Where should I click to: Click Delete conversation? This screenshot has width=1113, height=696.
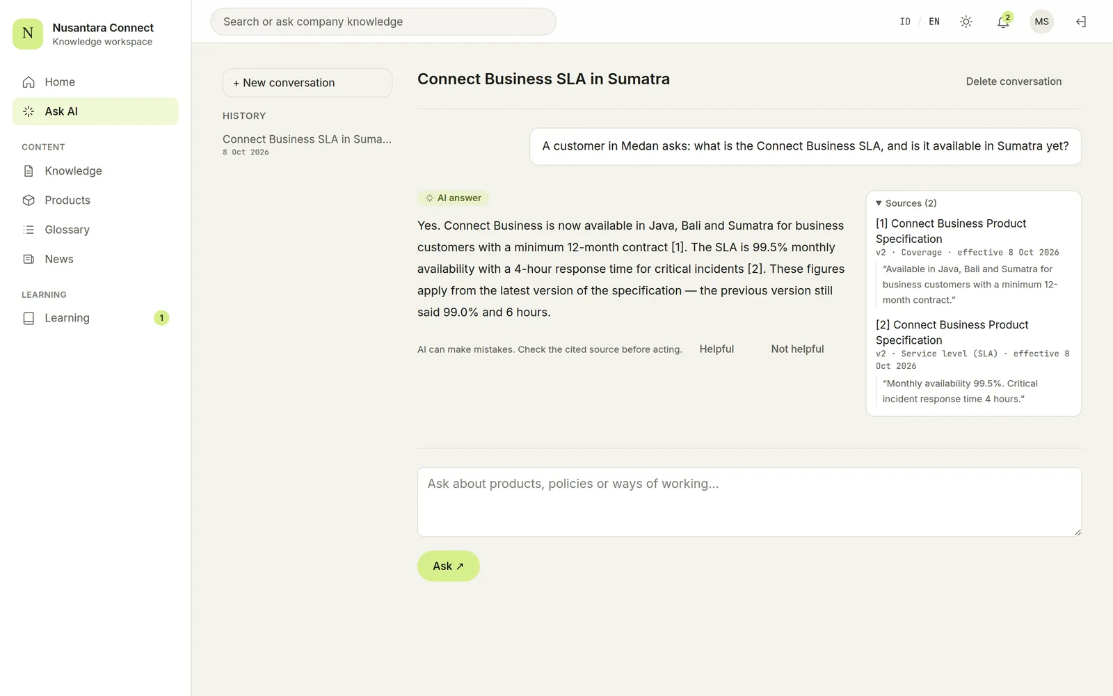[x=1014, y=81]
